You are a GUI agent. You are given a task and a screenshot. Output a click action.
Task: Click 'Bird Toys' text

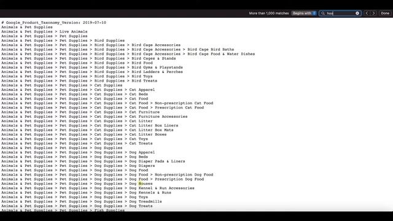[x=142, y=76]
